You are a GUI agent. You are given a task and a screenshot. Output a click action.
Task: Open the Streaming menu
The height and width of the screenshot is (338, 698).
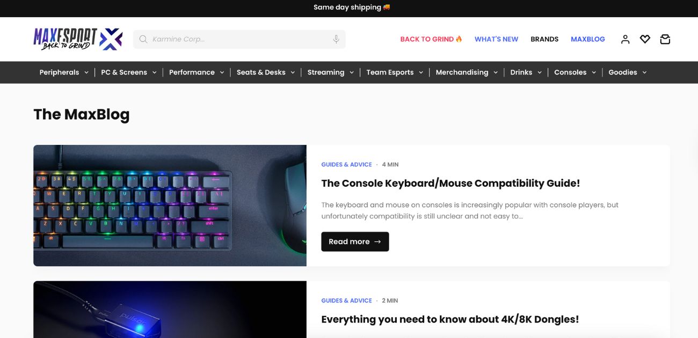coord(326,72)
